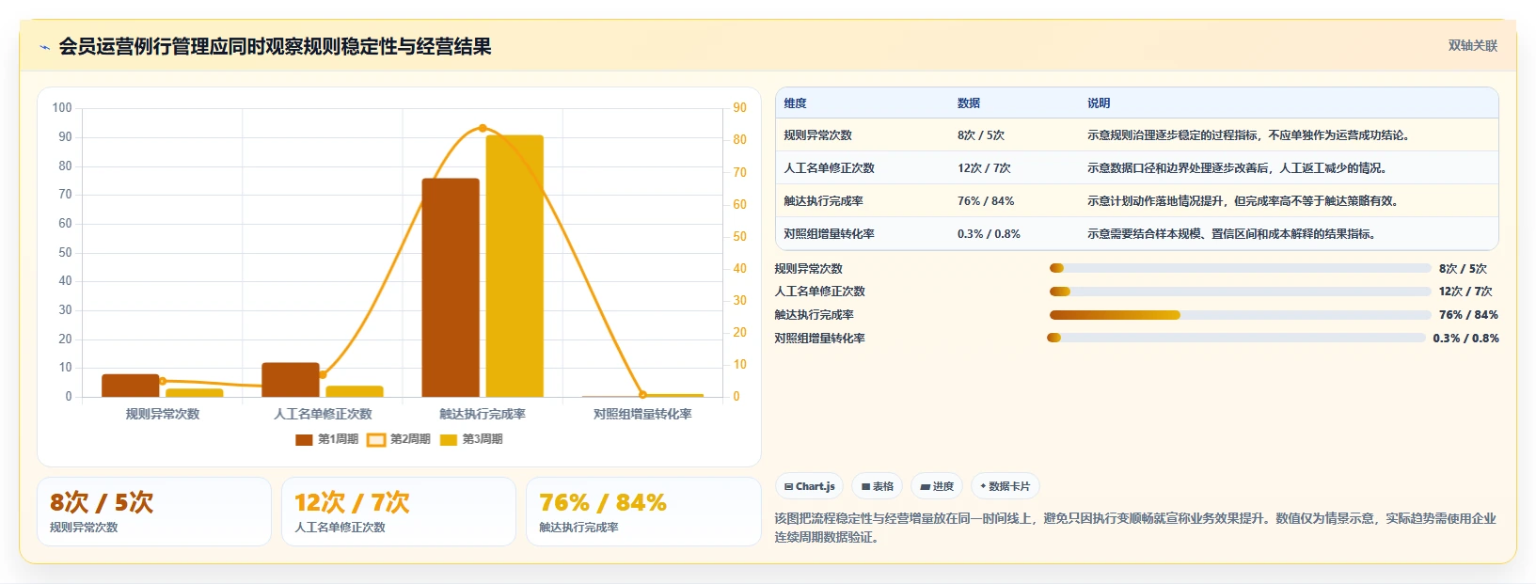Click the 双轴关联 label in the header
Image resolution: width=1536 pixels, height=584 pixels.
click(x=1472, y=46)
